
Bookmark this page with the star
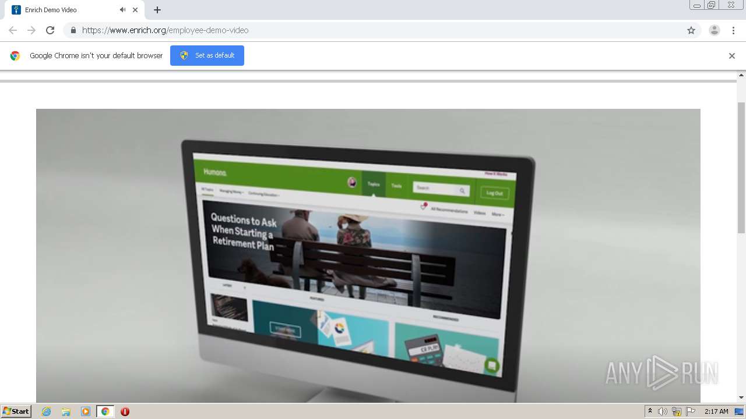click(691, 30)
